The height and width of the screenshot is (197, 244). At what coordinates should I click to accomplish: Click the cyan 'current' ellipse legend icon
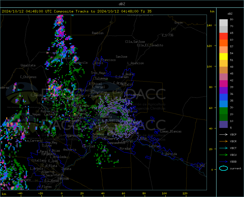(223, 168)
